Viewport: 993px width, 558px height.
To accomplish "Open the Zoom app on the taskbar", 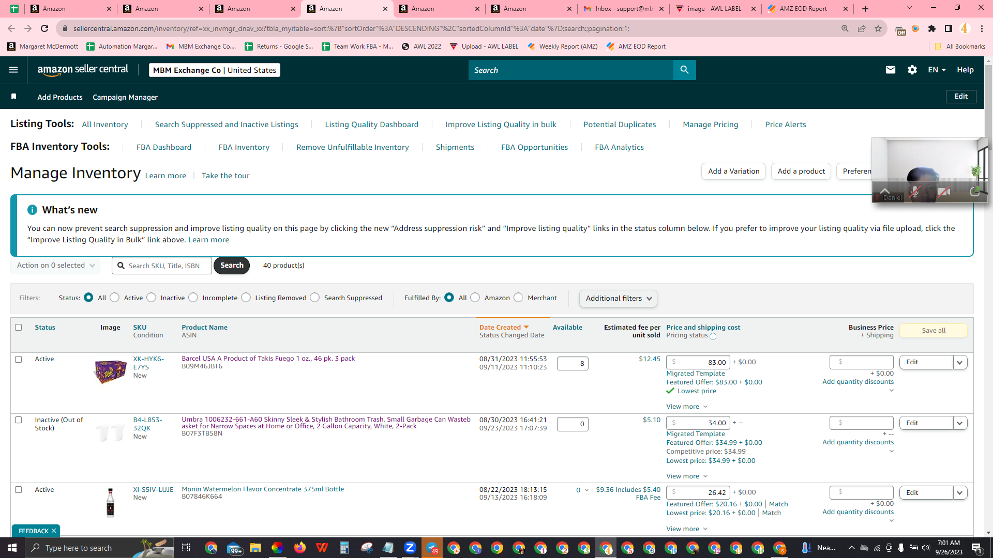I will tap(410, 548).
